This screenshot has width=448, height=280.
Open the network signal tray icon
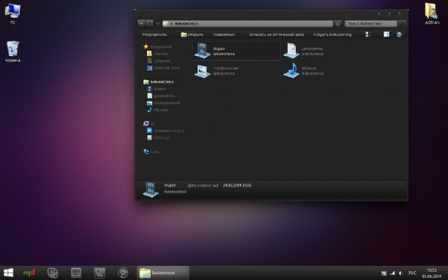click(x=393, y=273)
